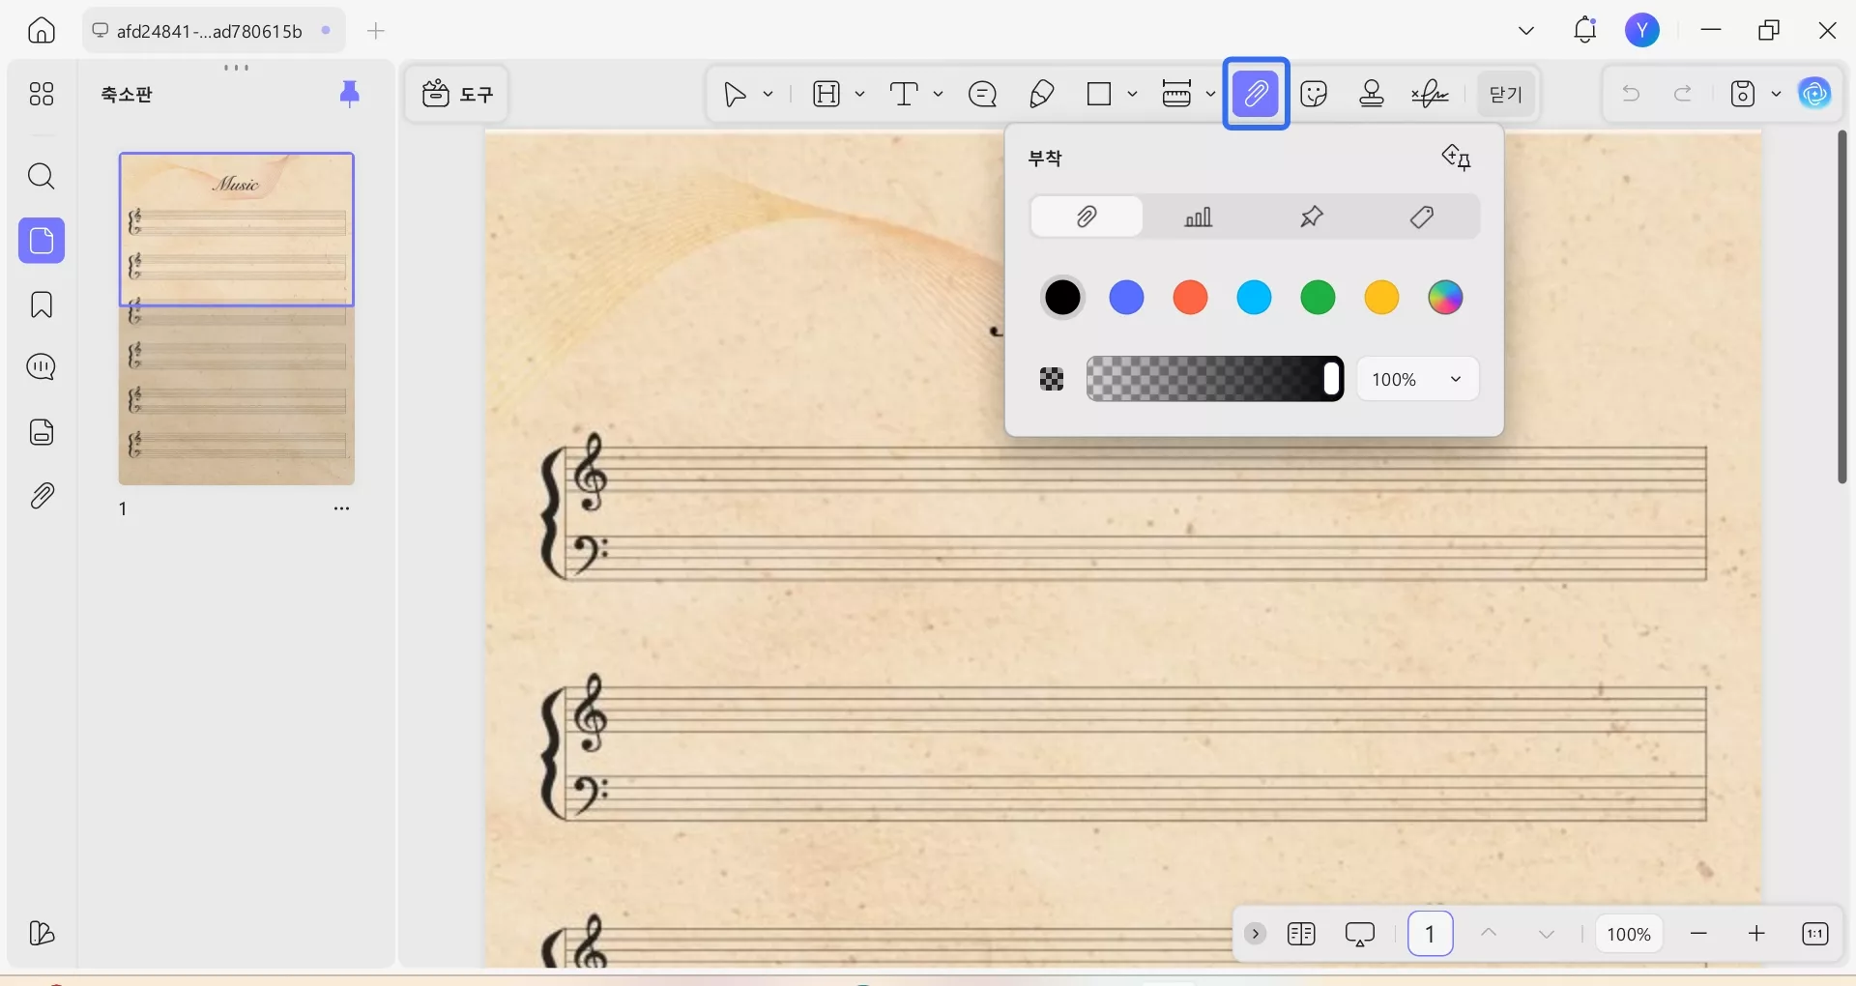1856x986 pixels.
Task: Select page 1 thumbnail
Action: tap(236, 319)
